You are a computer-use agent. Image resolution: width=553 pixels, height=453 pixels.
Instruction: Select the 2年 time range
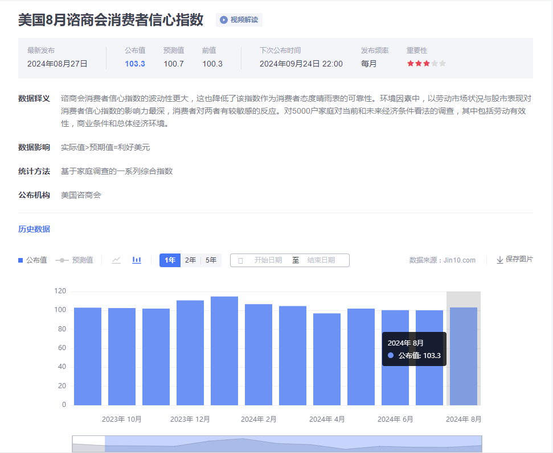190,260
